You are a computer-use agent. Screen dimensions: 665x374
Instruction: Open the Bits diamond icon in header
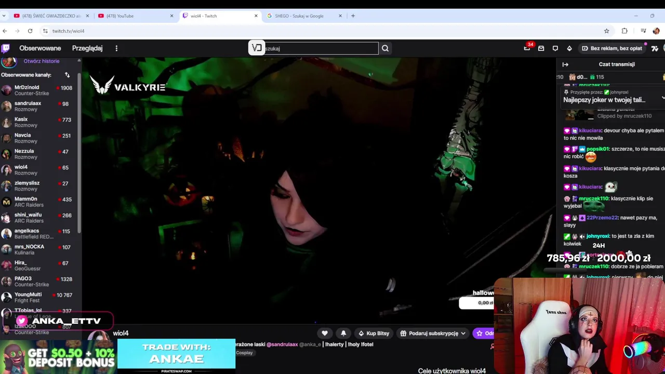pos(569,48)
